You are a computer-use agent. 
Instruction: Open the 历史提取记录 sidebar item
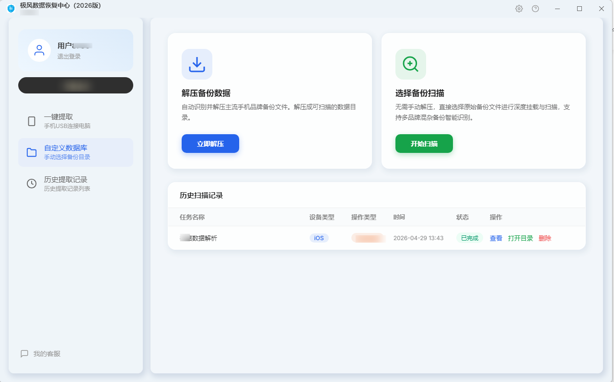pyautogui.click(x=76, y=184)
